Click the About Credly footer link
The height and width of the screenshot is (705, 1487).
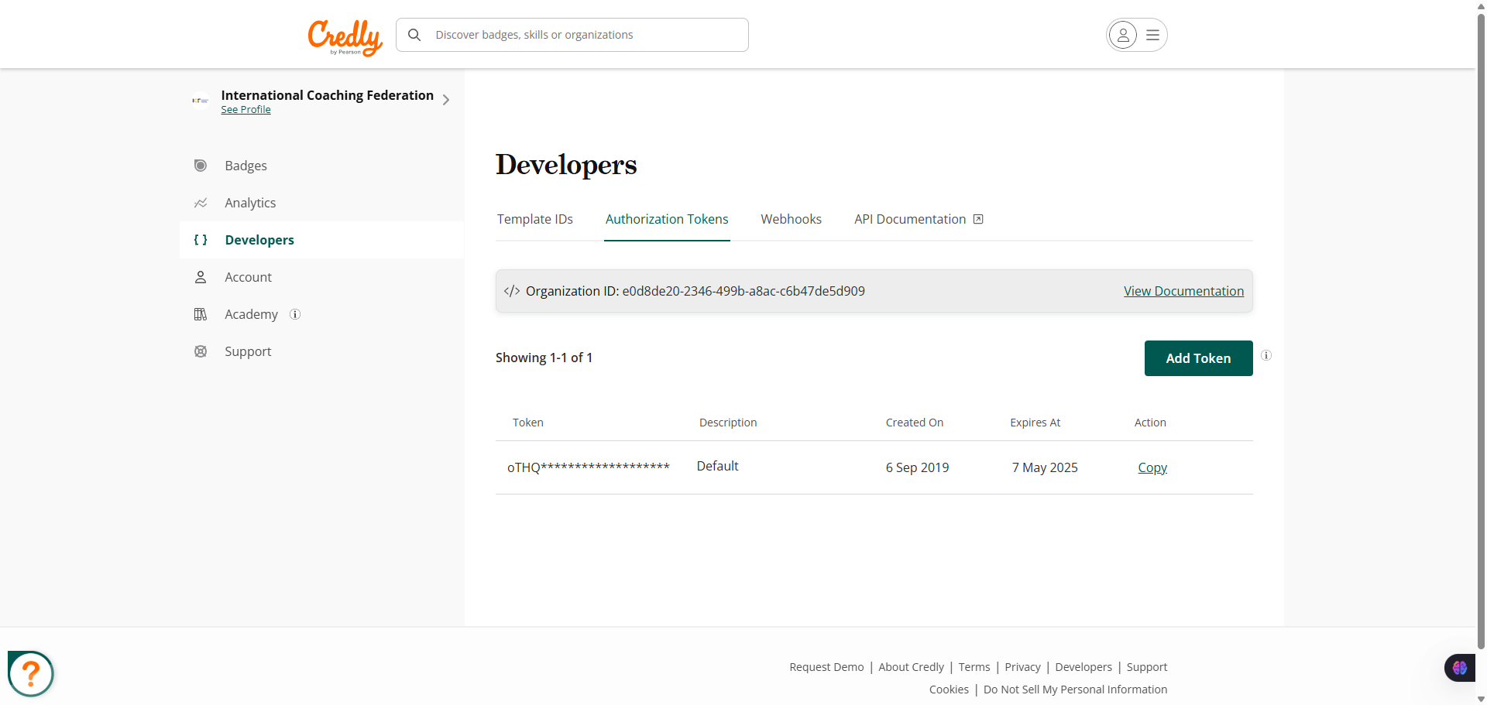(x=911, y=667)
